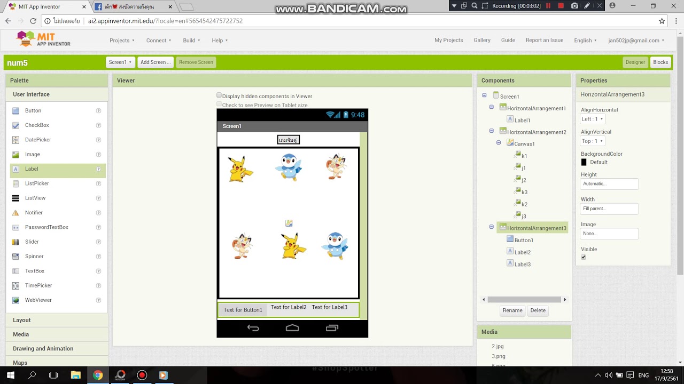Select the ListView component icon
Viewport: 684px width, 384px height.
tap(15, 198)
